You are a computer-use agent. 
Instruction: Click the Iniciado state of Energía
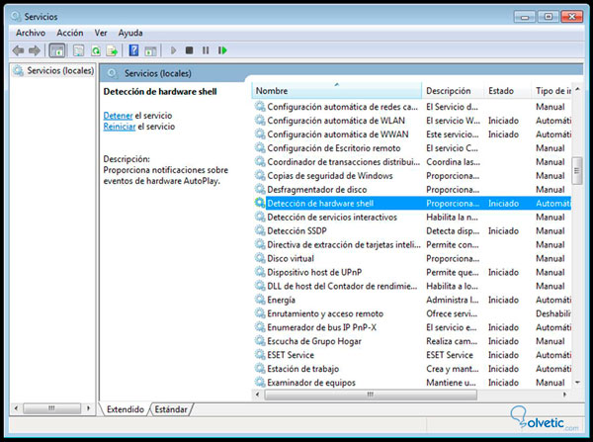coord(503,300)
